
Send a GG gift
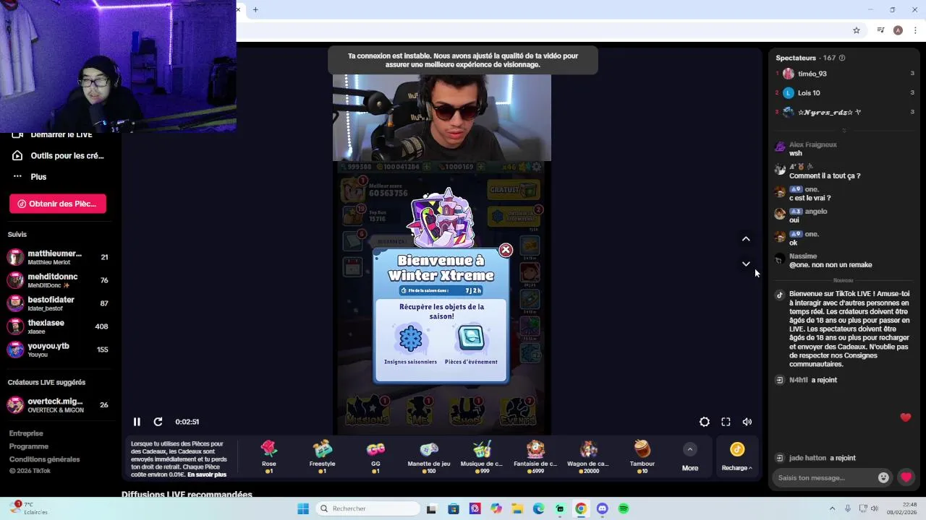click(x=375, y=456)
